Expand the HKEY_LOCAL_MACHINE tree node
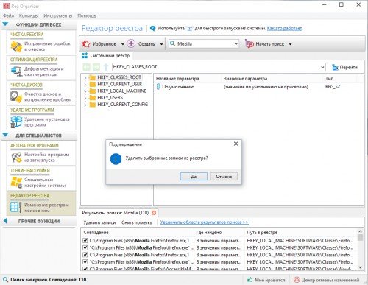 coord(85,91)
